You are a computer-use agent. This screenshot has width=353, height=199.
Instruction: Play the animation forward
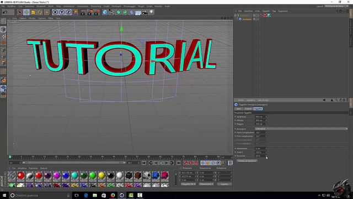click(161, 163)
